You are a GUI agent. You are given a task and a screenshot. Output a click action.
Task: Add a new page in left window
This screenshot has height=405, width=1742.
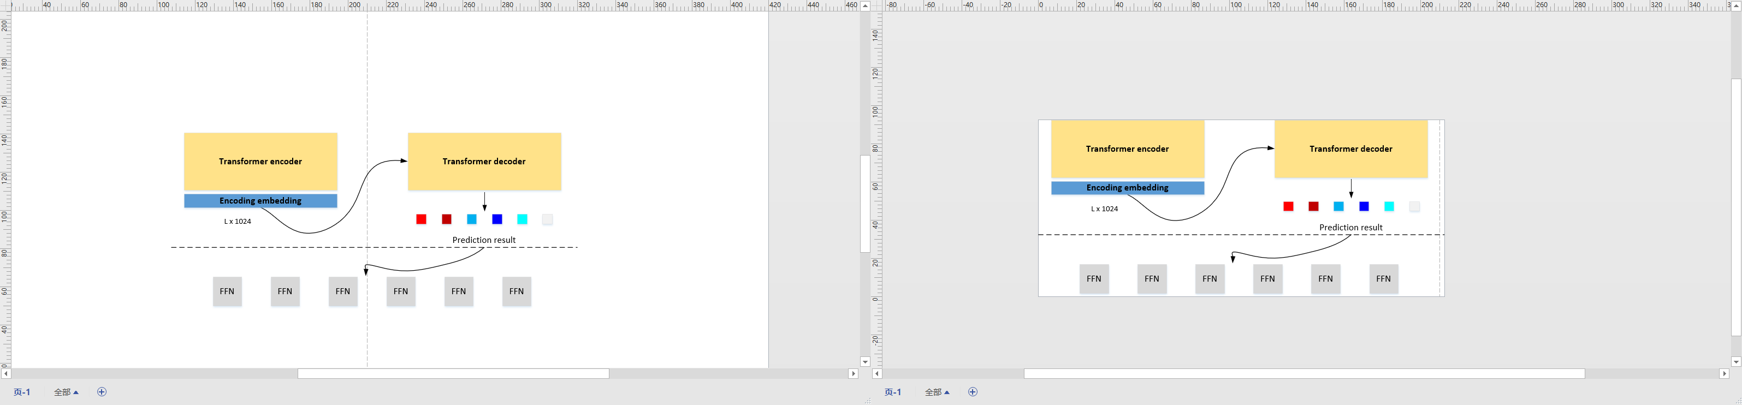coord(102,392)
